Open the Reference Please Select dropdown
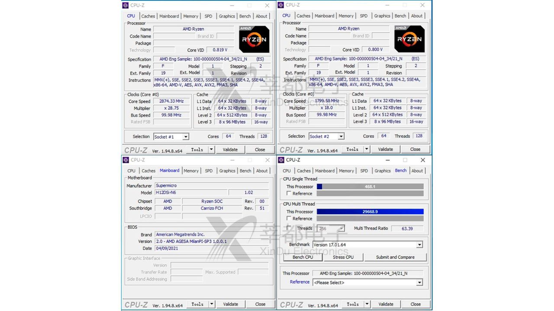This screenshot has height=311, width=554. 419,282
